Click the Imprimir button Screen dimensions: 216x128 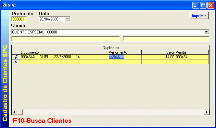pyautogui.click(x=199, y=16)
